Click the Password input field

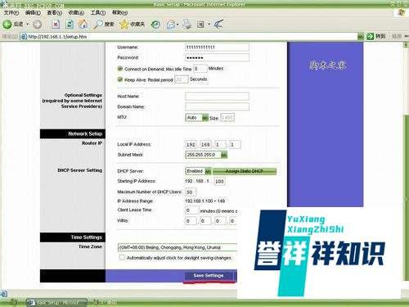pos(217,57)
